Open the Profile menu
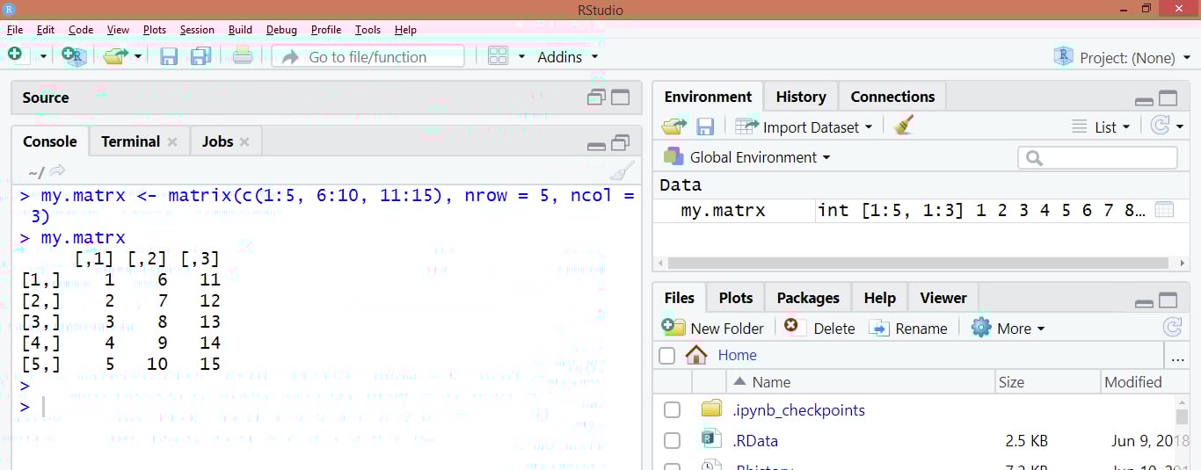The width and height of the screenshot is (1201, 470). coord(326,30)
